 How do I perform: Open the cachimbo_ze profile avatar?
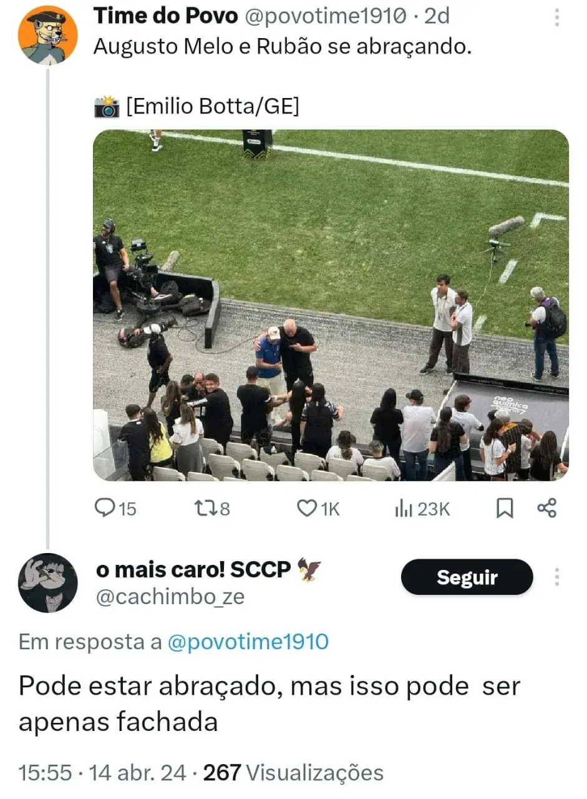(47, 582)
